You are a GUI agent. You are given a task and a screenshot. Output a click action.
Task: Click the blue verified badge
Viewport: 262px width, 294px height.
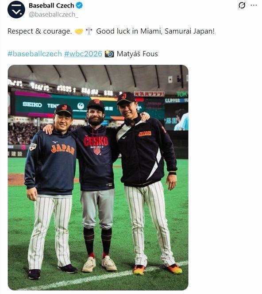(80, 5)
